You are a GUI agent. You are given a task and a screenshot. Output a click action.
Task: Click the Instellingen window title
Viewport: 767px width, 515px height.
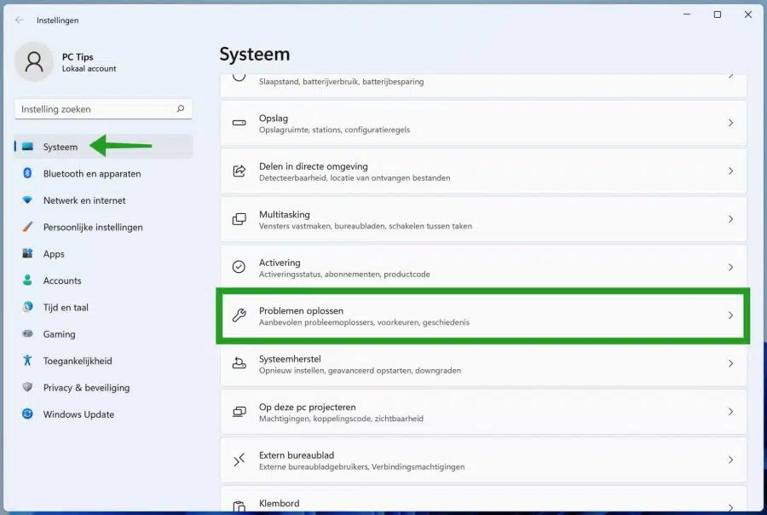pyautogui.click(x=57, y=20)
